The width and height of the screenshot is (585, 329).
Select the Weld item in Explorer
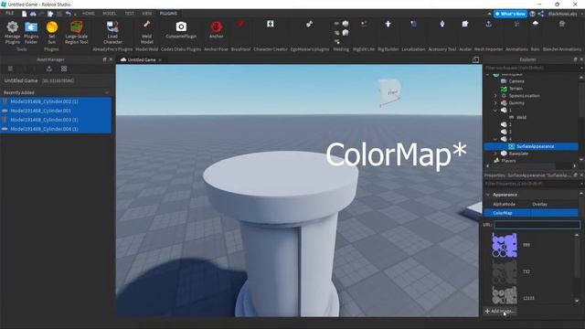521,118
